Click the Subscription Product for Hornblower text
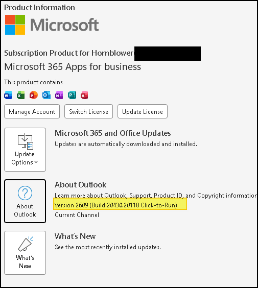 point(69,53)
